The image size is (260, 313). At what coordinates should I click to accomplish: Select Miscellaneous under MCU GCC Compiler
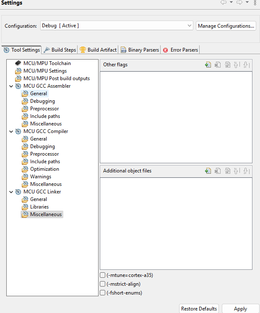46,184
